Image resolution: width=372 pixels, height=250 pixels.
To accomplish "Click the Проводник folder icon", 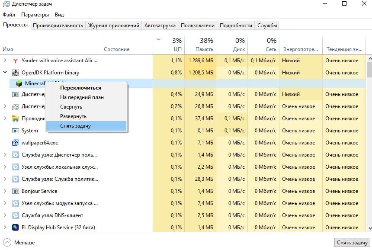I will point(16,119).
